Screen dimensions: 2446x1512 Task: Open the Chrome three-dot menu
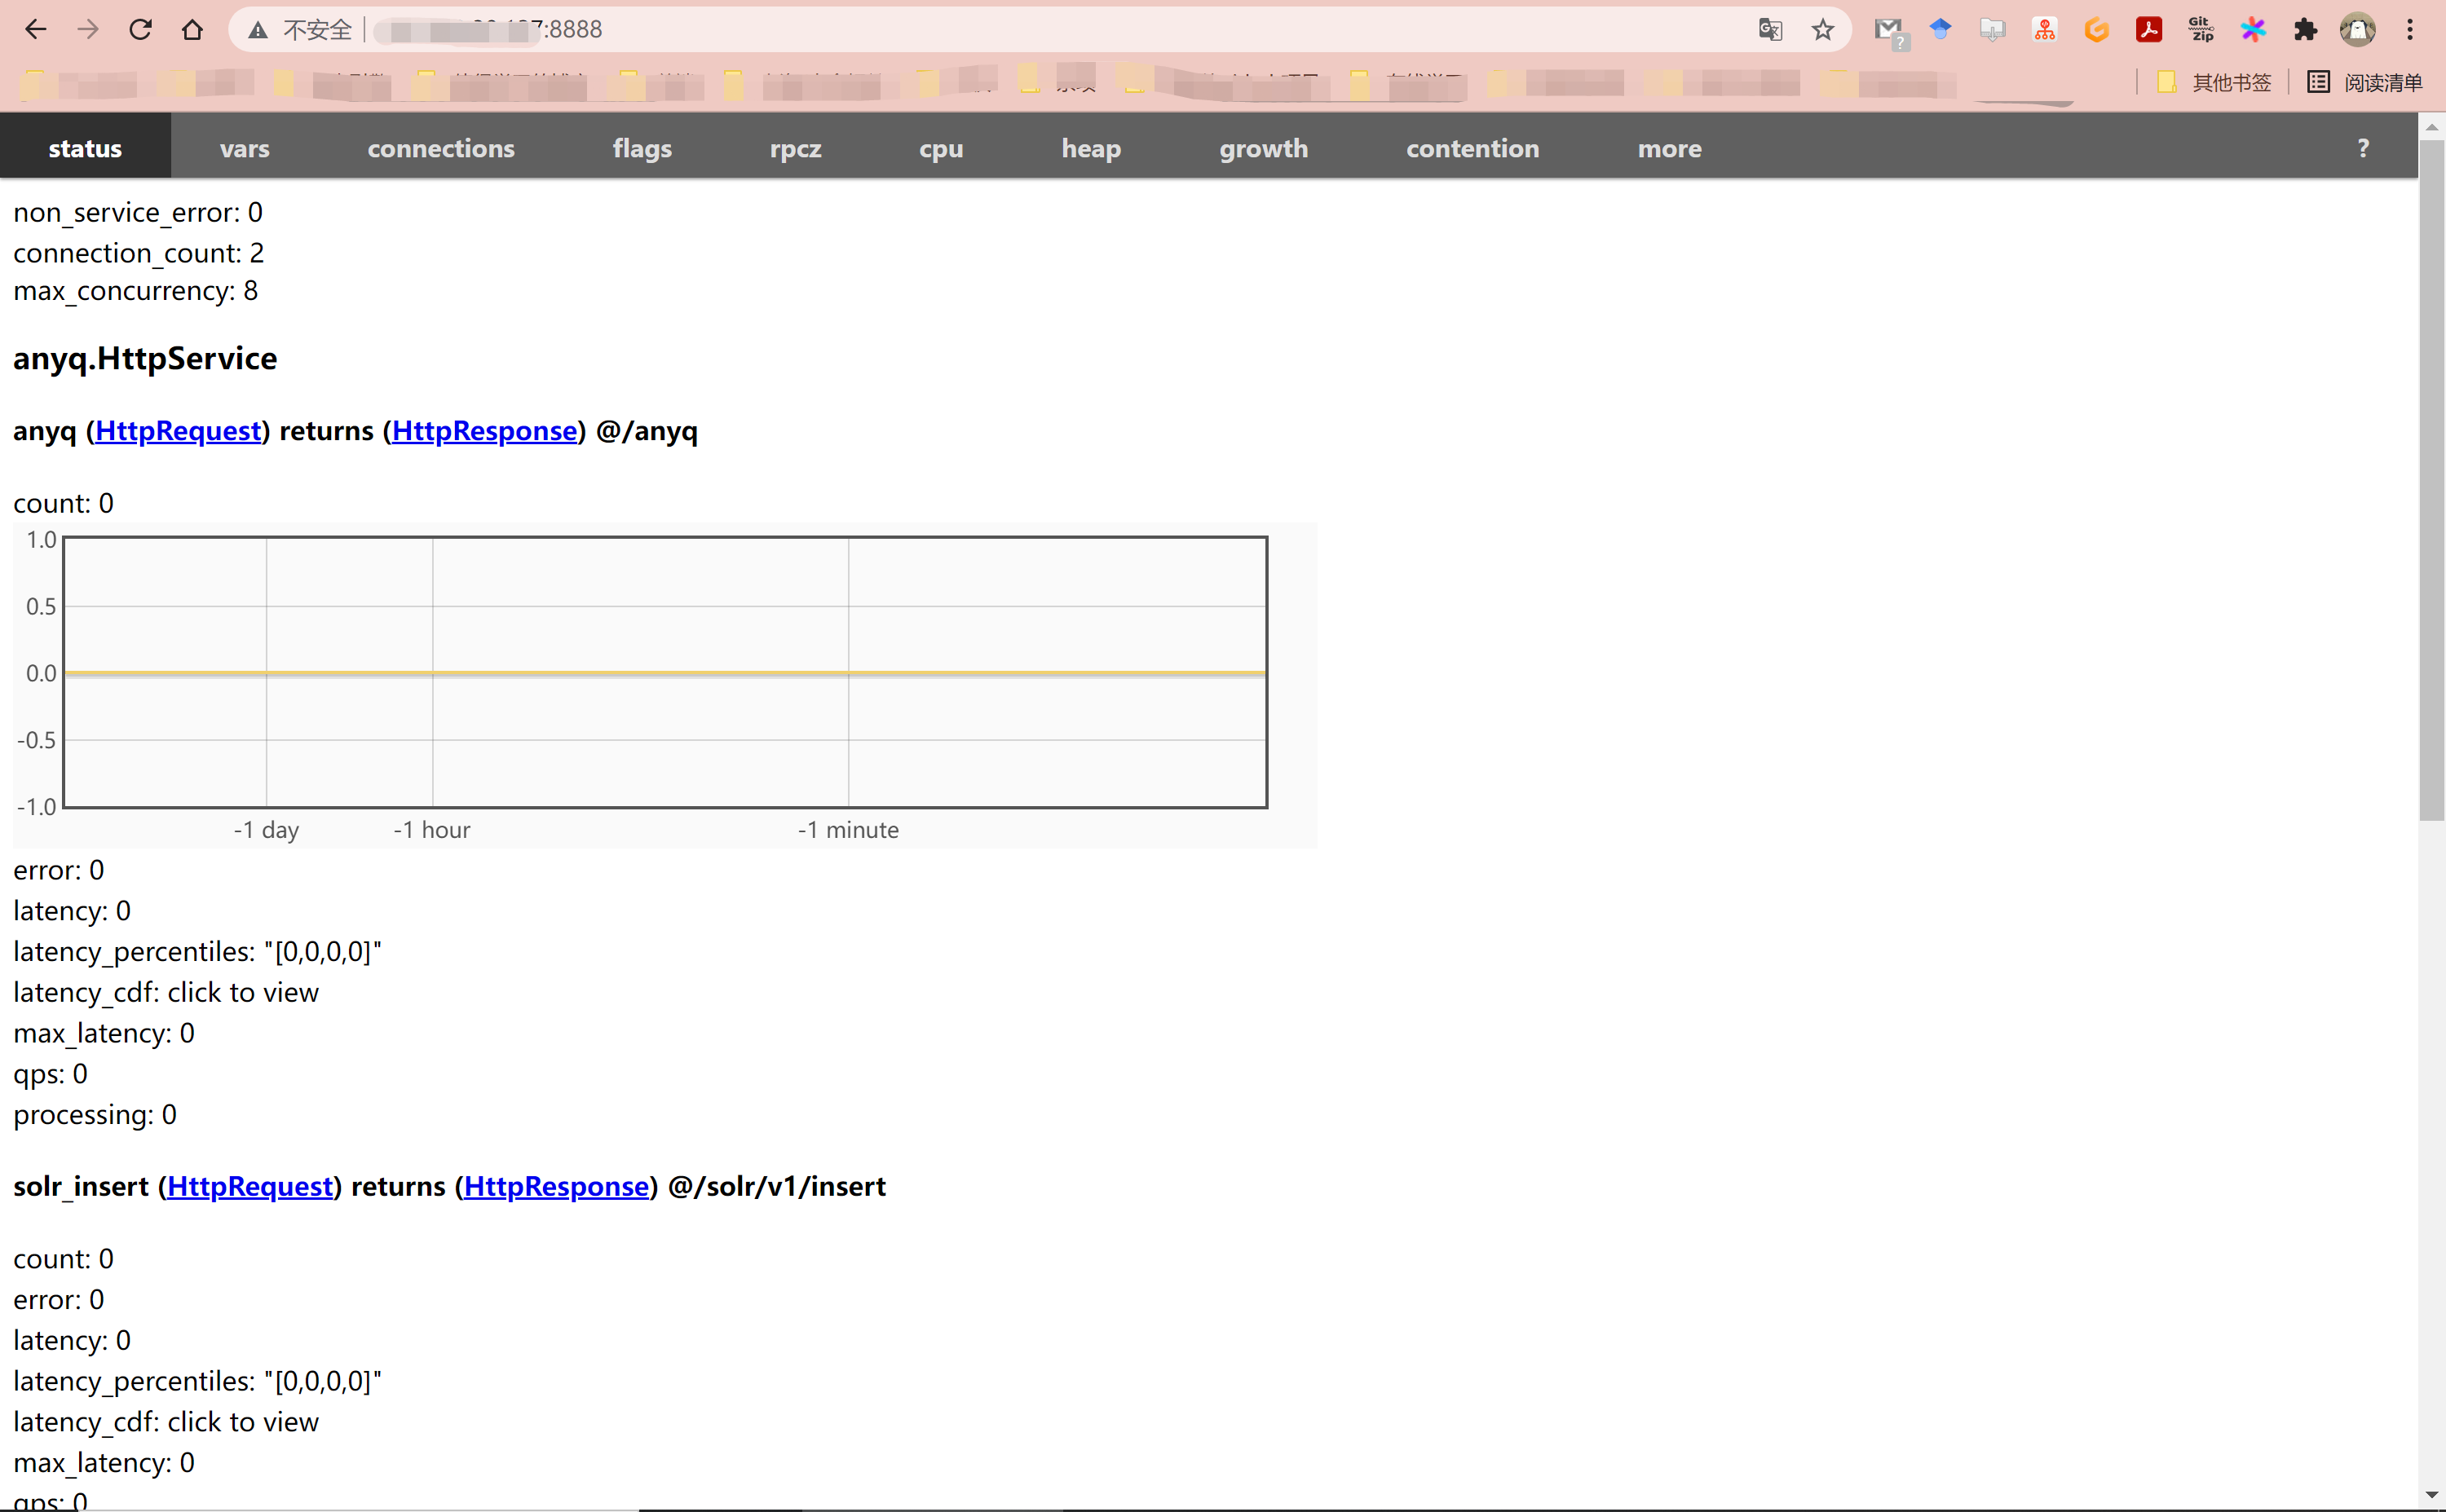[x=2409, y=30]
